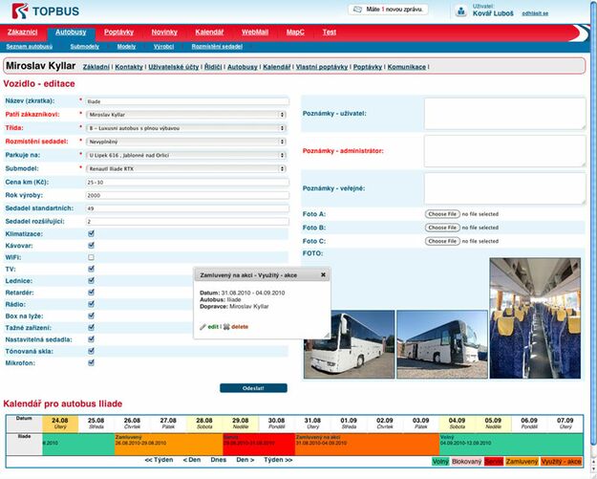Open the Kalendář main tab
The width and height of the screenshot is (597, 479).
click(x=209, y=33)
